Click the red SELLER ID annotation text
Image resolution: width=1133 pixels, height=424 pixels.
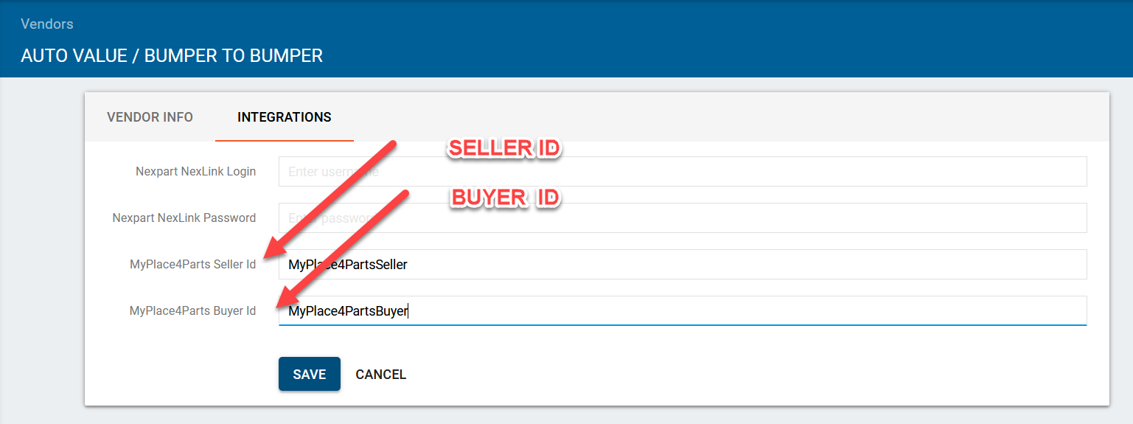point(505,149)
